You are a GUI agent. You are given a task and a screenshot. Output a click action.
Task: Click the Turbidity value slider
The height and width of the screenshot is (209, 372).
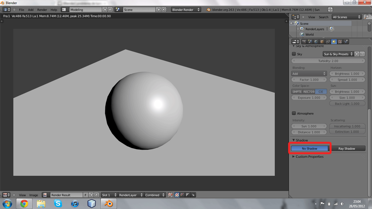tap(328, 61)
